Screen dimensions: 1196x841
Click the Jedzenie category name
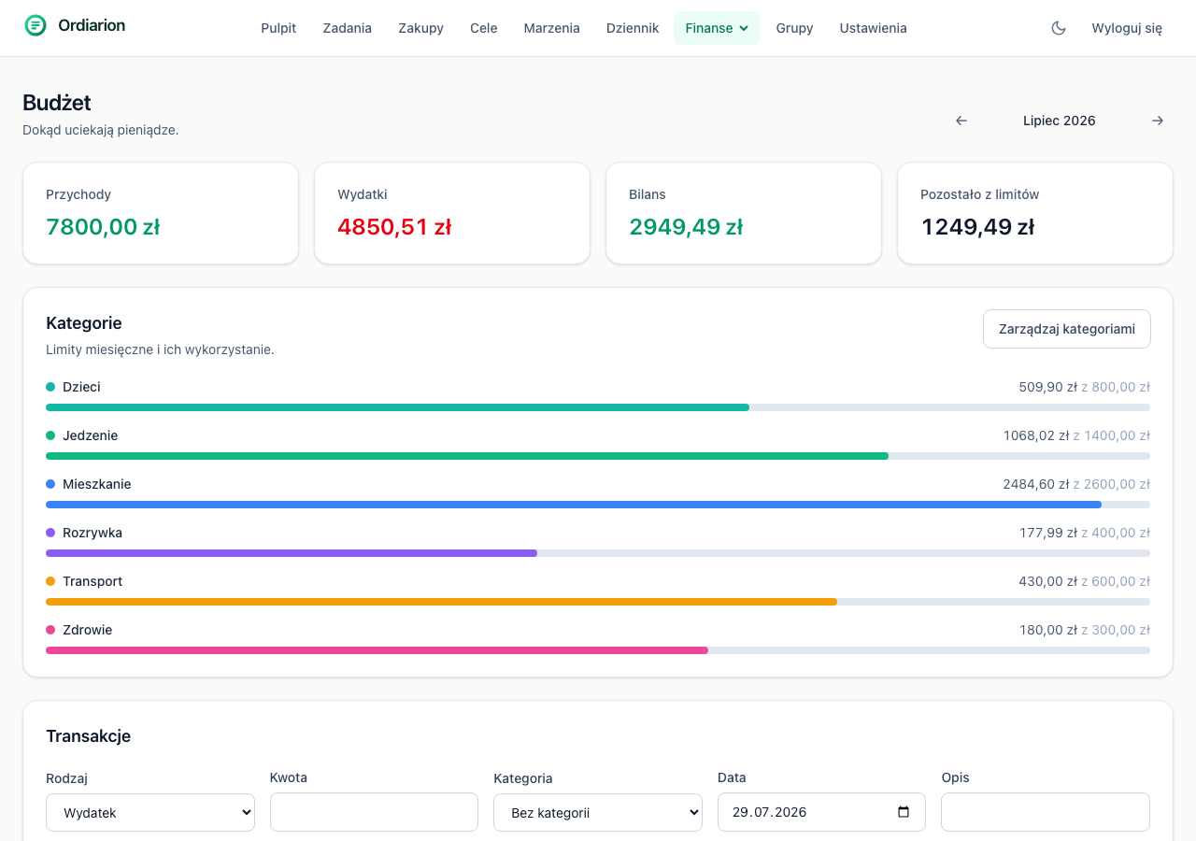click(x=90, y=435)
